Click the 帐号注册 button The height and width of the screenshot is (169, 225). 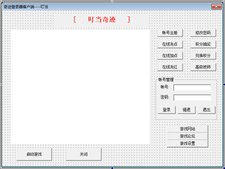(x=170, y=33)
